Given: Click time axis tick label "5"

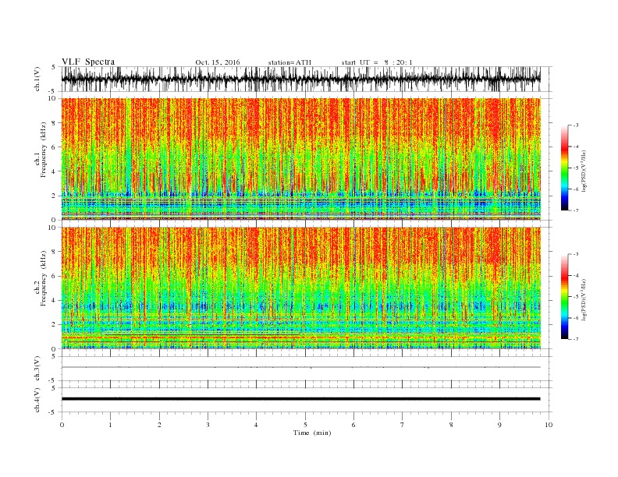Looking at the screenshot, I should point(305,425).
